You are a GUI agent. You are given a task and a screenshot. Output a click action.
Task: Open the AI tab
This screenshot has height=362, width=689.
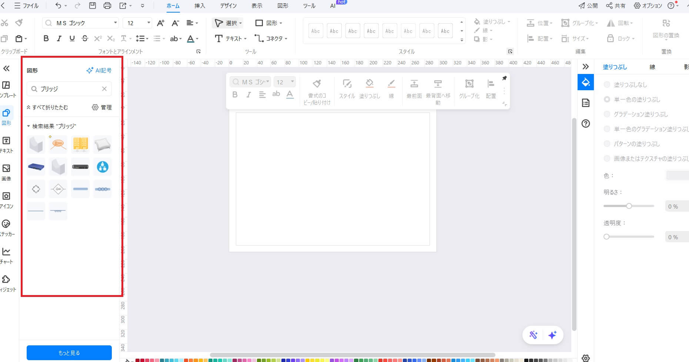pos(333,6)
